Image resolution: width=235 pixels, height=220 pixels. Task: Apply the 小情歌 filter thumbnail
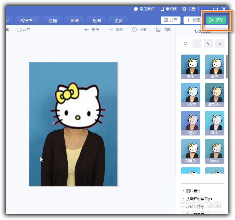click(191, 123)
